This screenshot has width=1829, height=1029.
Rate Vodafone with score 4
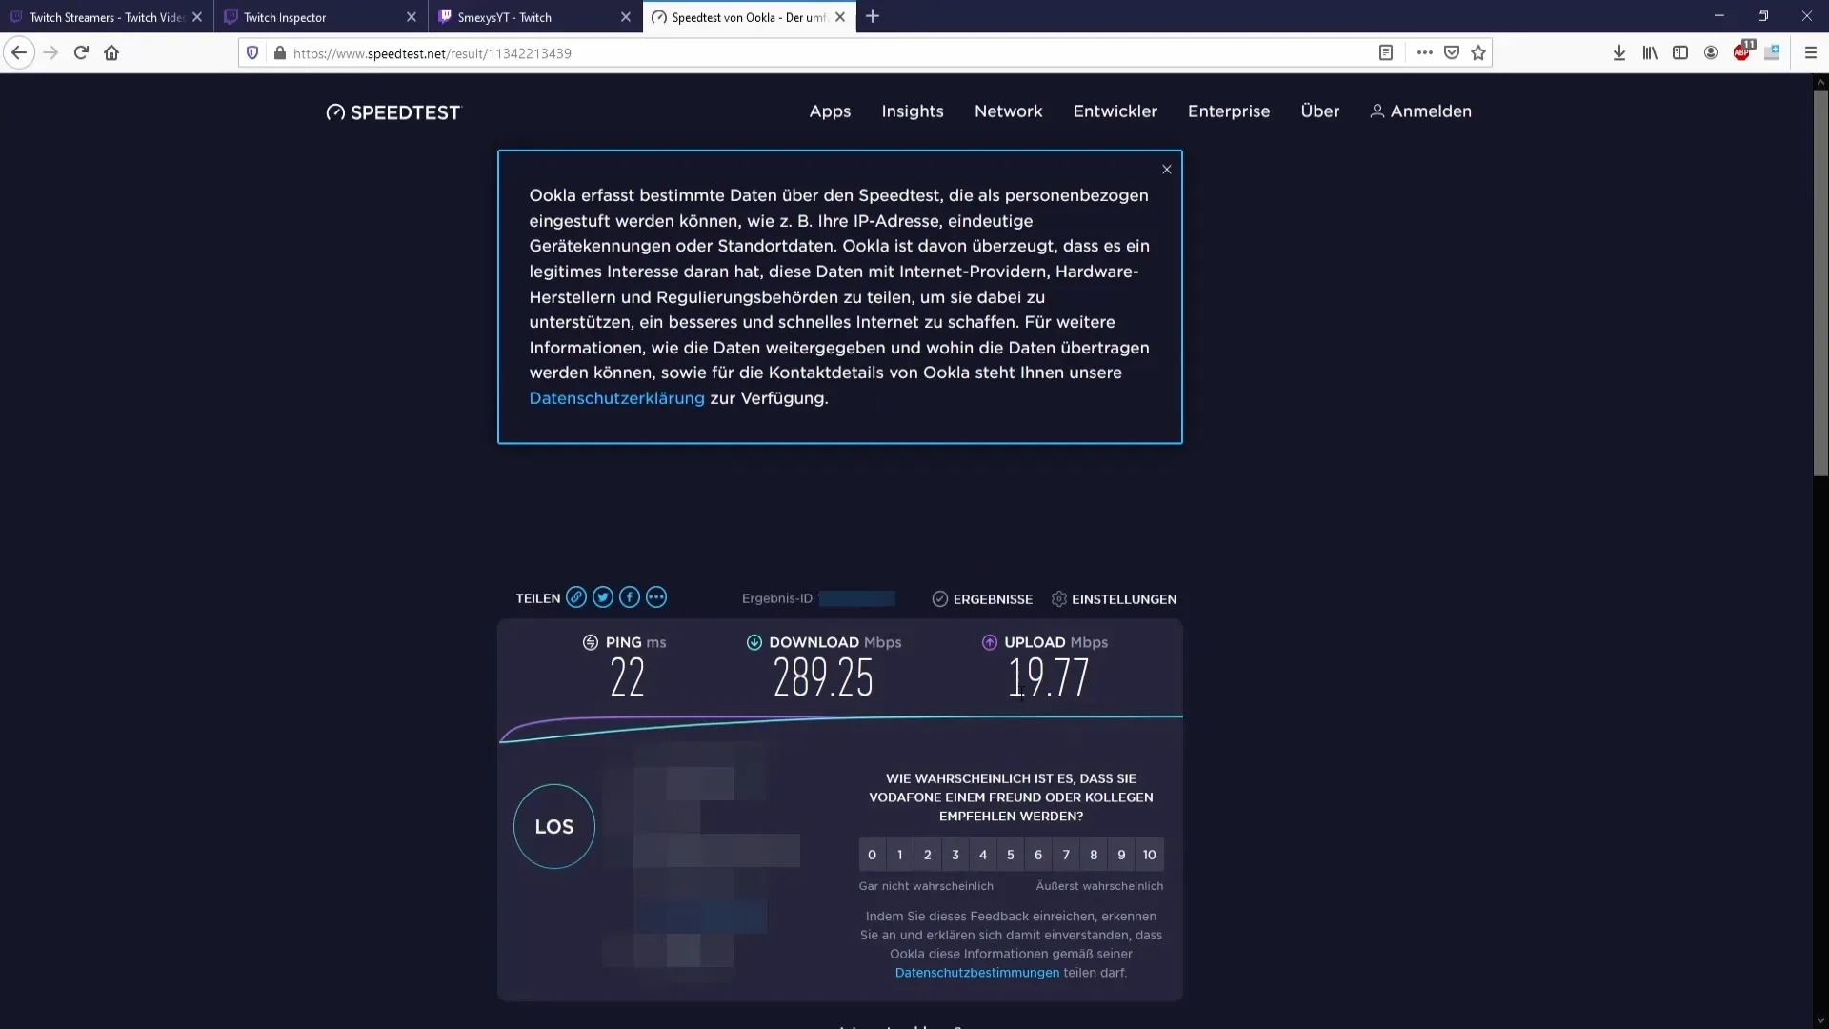pos(983,855)
